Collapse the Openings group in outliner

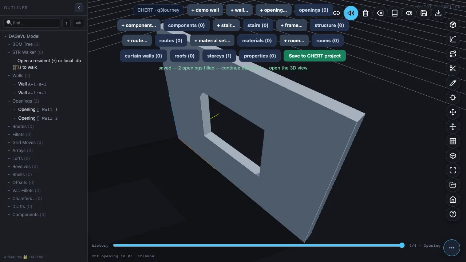coord(9,101)
